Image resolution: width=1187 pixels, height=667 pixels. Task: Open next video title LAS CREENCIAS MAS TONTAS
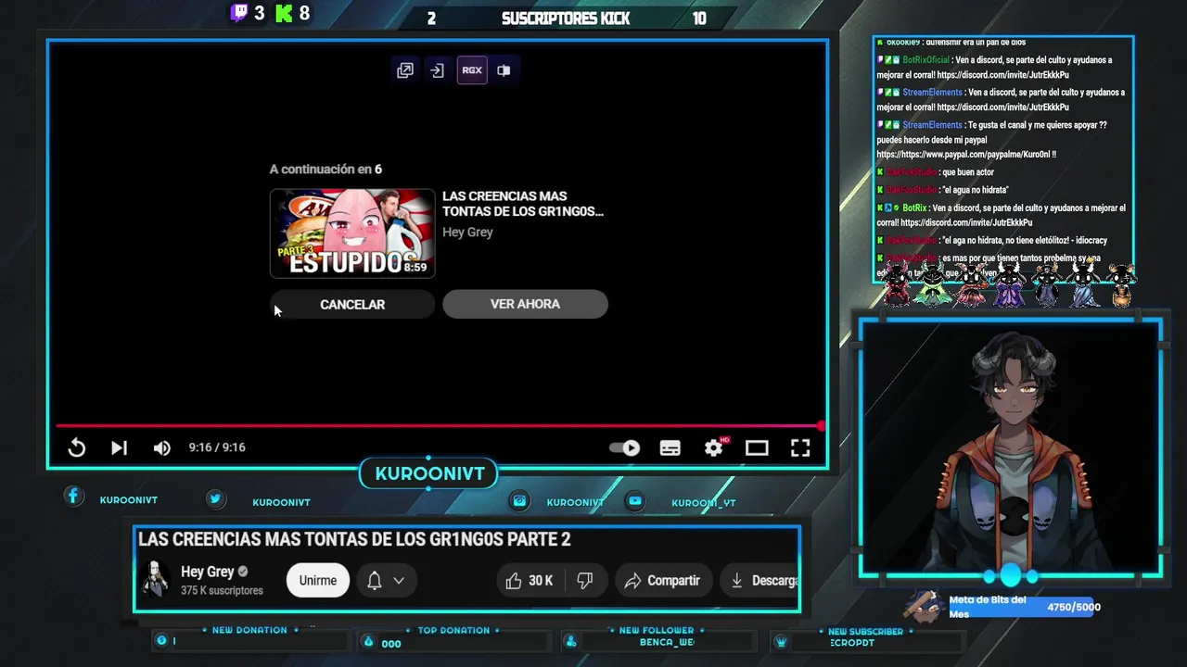pos(523,204)
